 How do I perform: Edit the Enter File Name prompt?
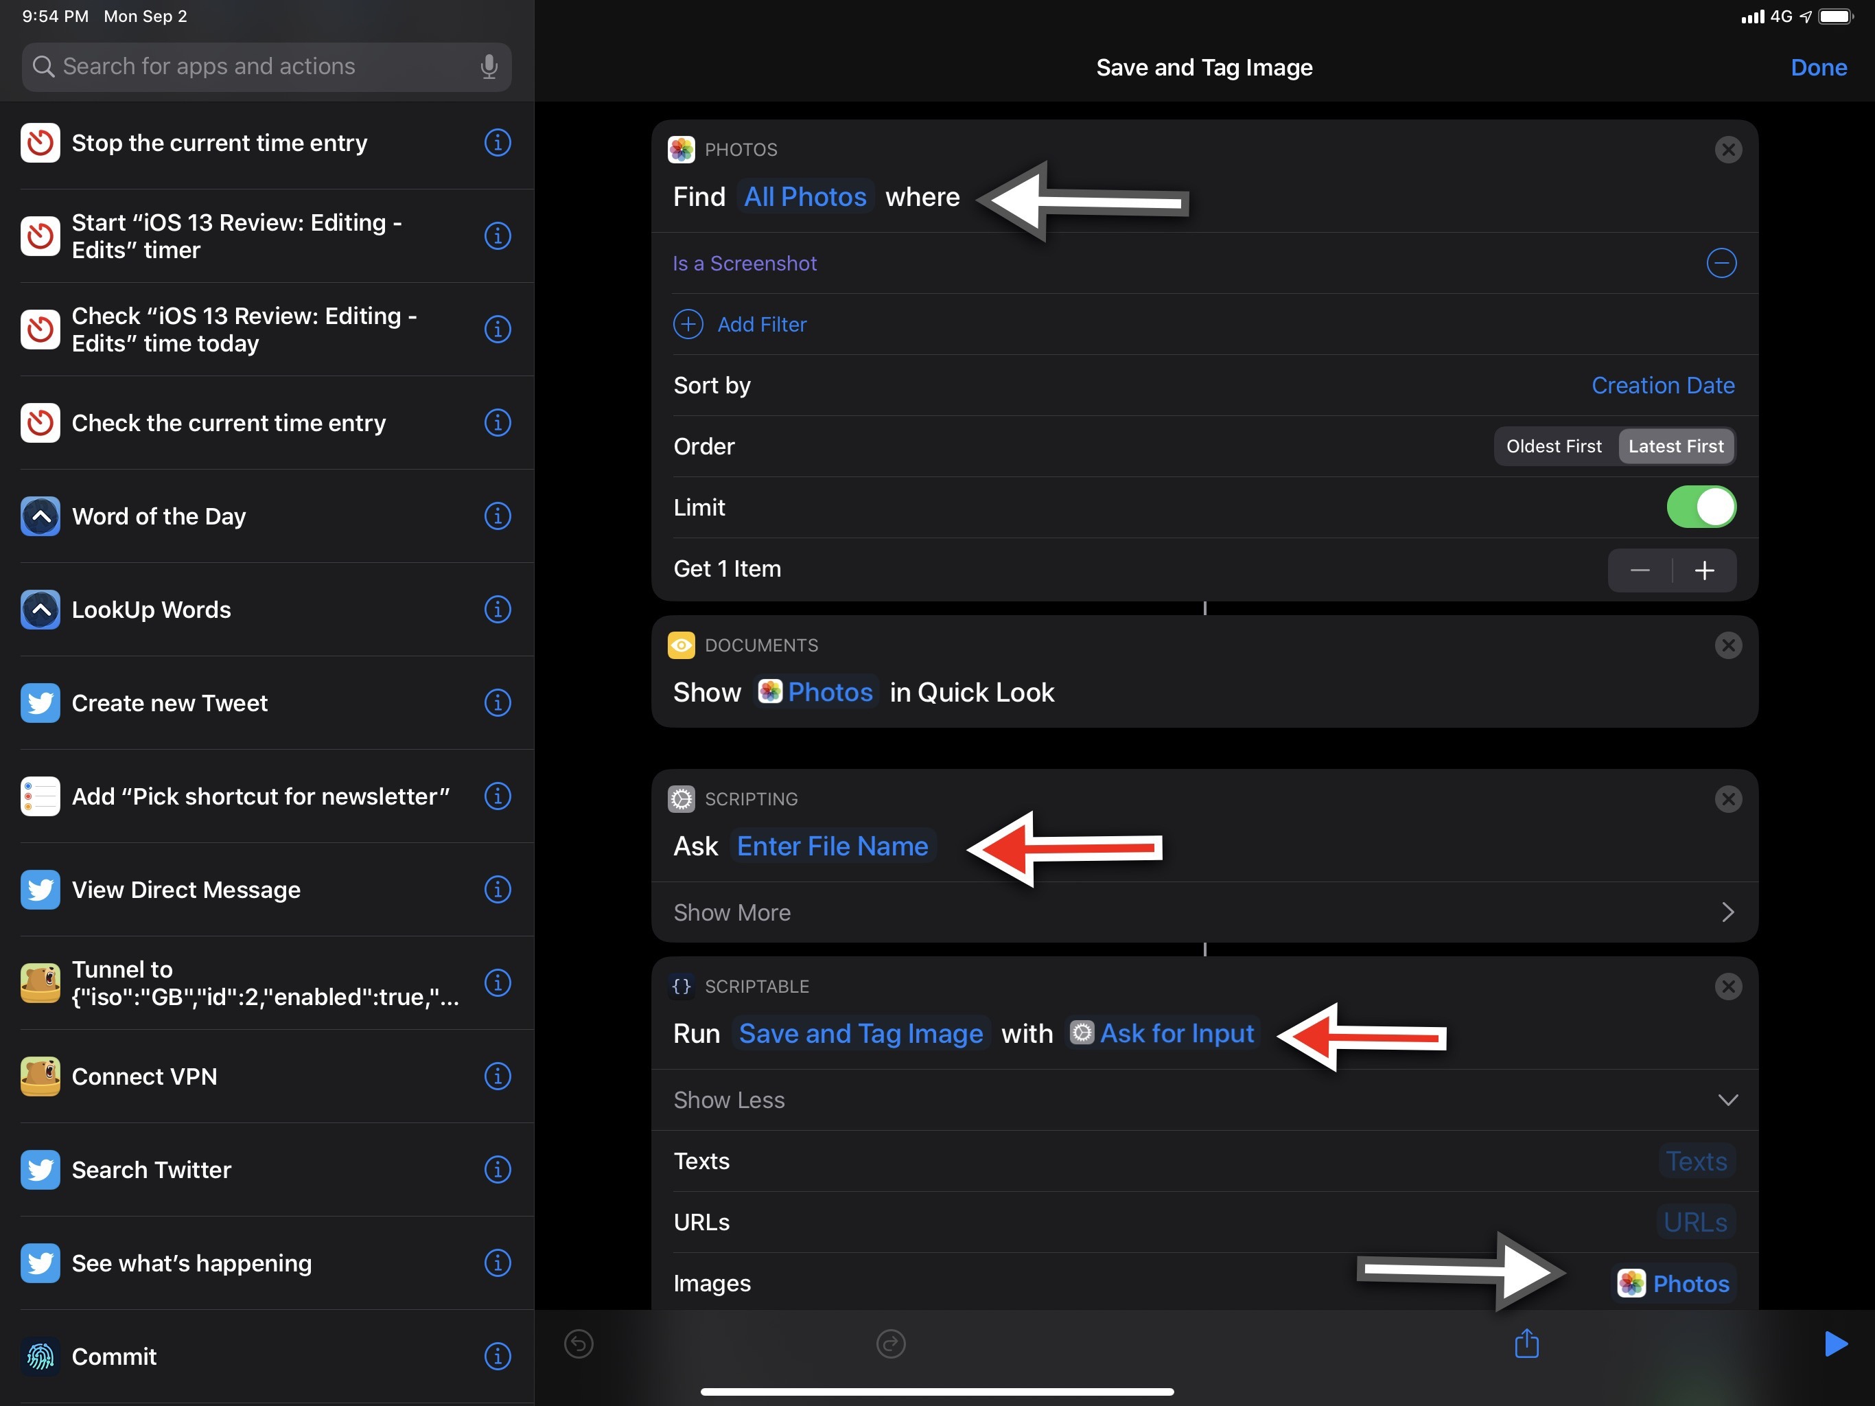coord(832,846)
